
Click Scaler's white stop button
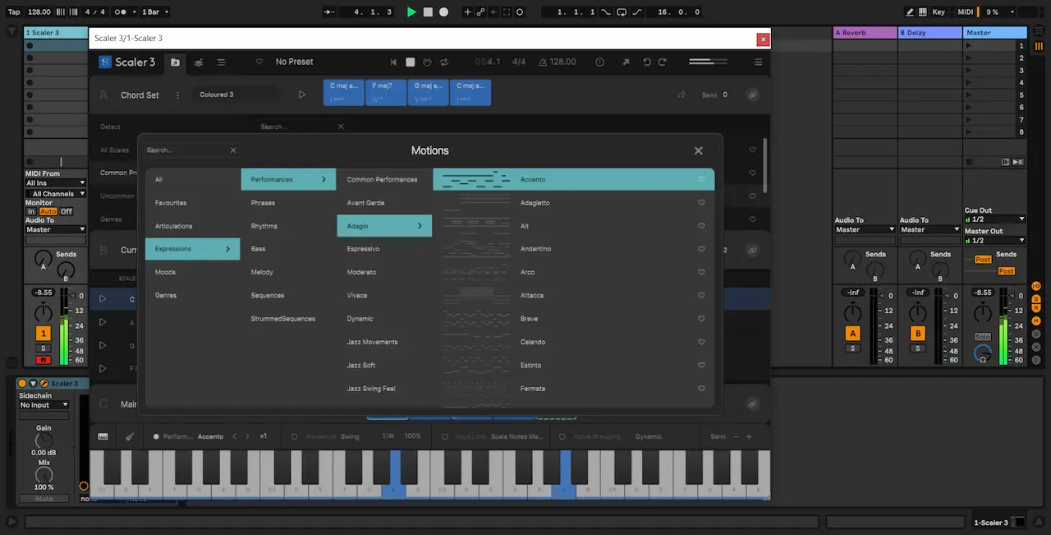(x=411, y=62)
